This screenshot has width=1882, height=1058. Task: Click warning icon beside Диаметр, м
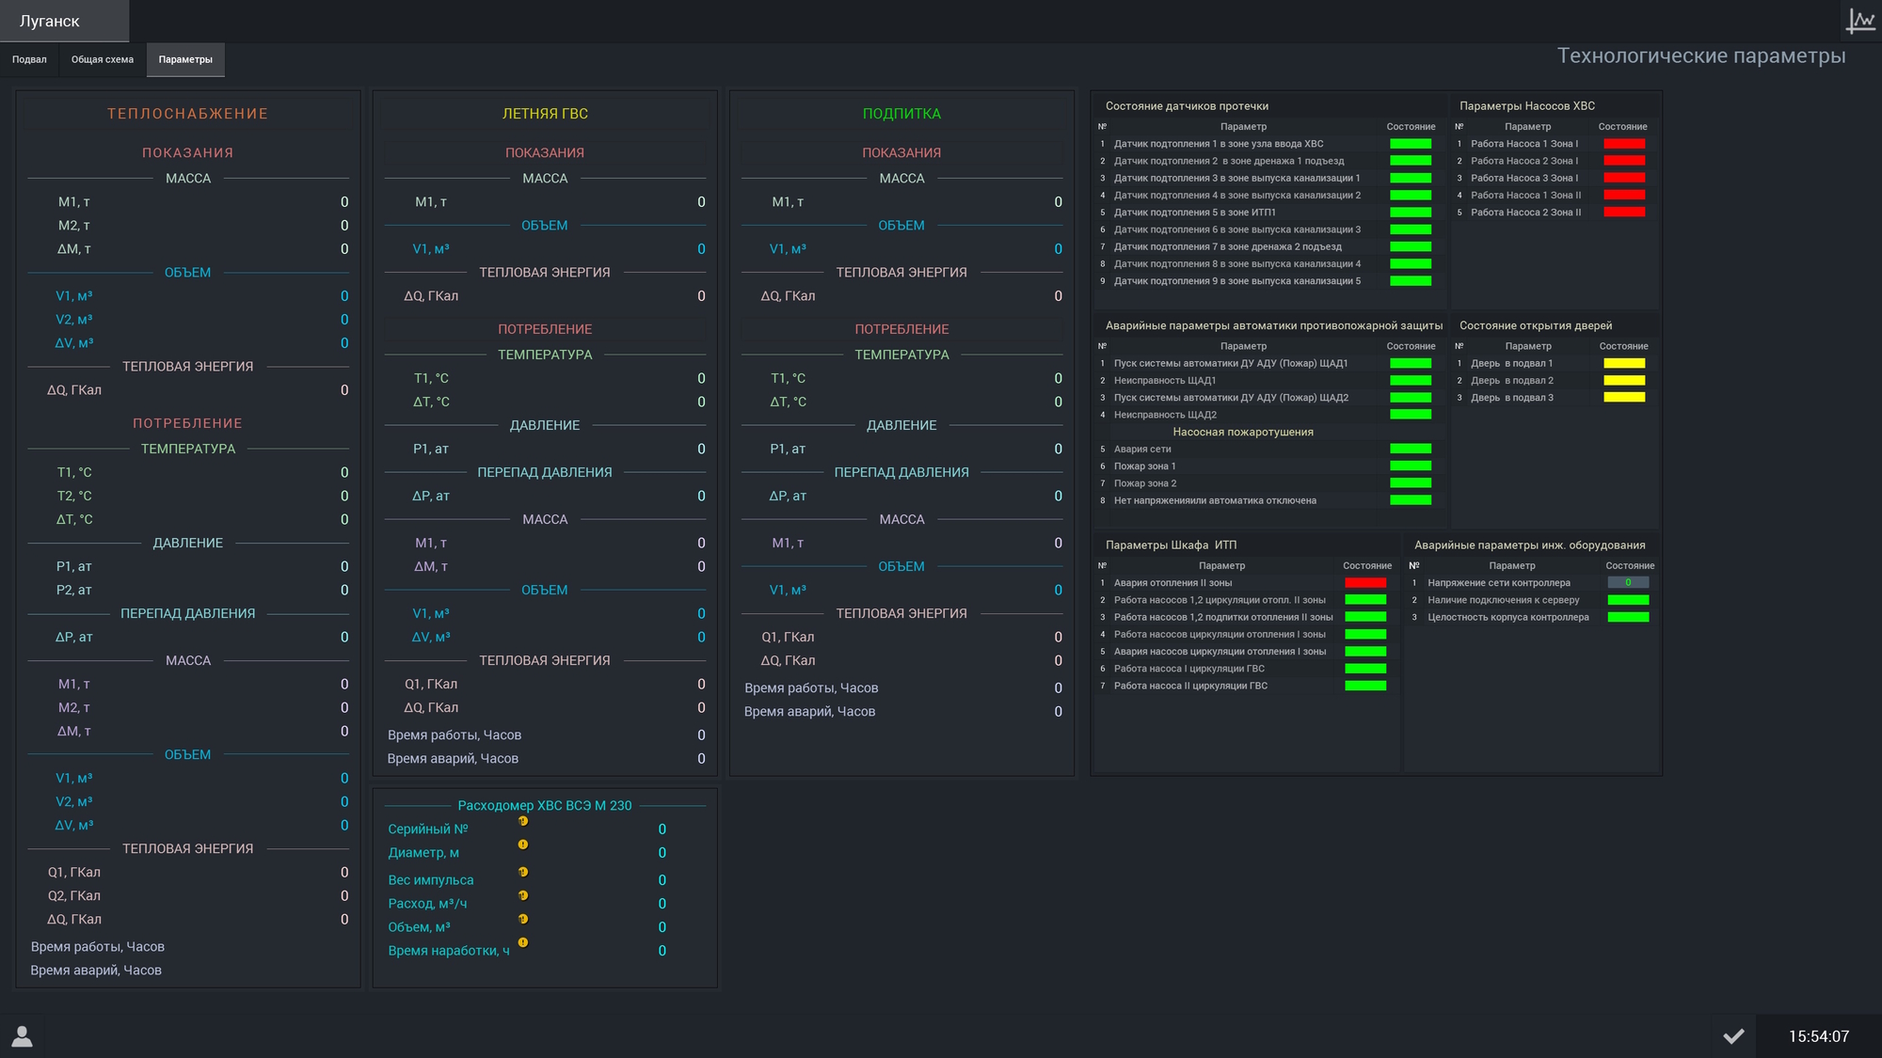523,845
